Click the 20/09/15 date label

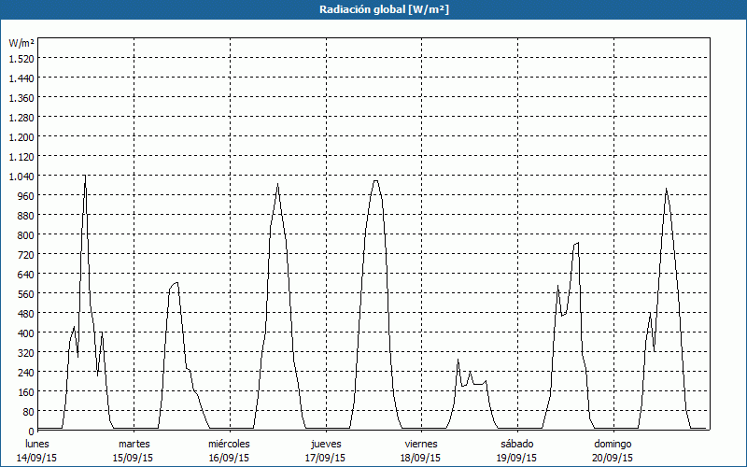tap(613, 458)
